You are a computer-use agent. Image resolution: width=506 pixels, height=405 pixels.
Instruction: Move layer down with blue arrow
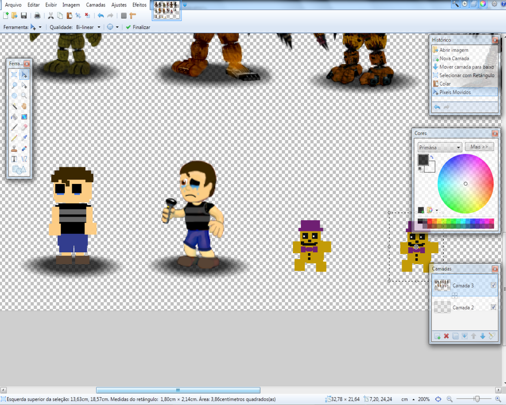483,336
